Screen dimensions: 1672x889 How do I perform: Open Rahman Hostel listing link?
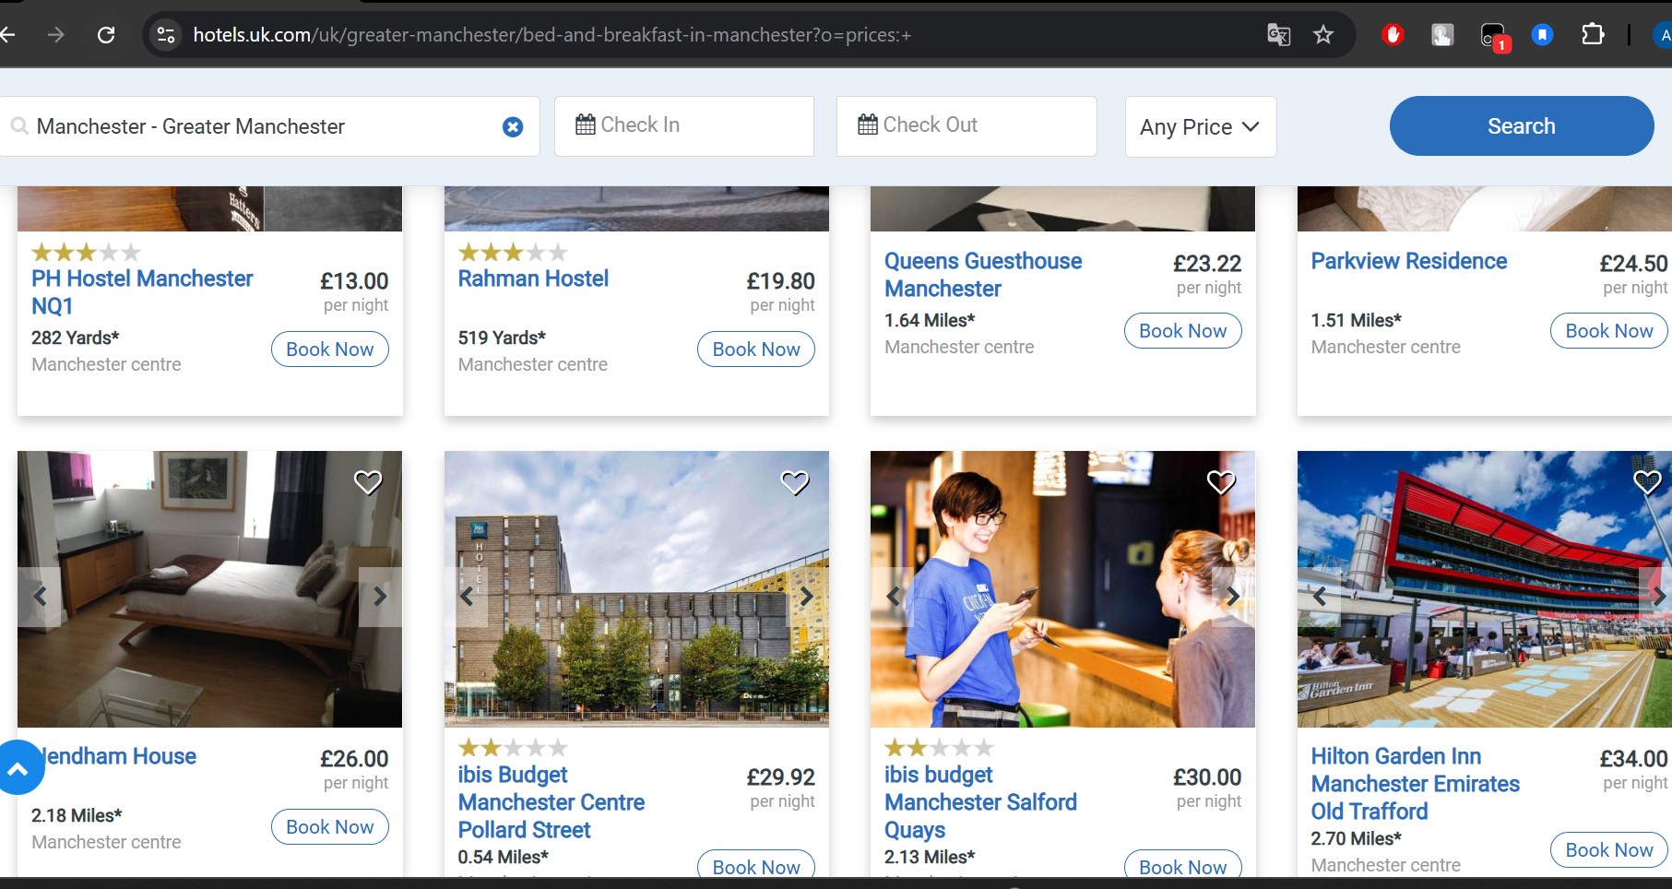click(x=534, y=279)
